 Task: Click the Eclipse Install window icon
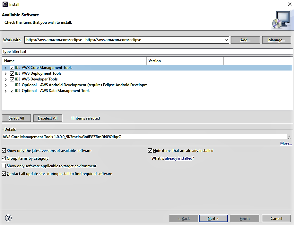click(5, 4)
